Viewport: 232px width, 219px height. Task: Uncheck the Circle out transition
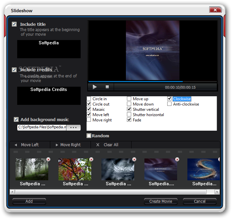pos(89,104)
